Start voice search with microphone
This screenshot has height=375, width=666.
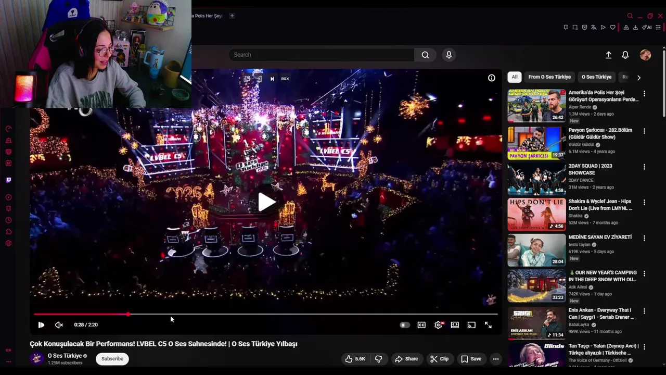[x=449, y=55]
